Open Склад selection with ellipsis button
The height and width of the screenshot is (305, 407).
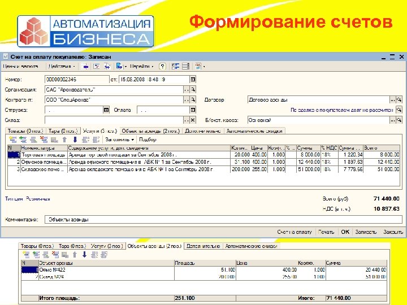(187, 120)
